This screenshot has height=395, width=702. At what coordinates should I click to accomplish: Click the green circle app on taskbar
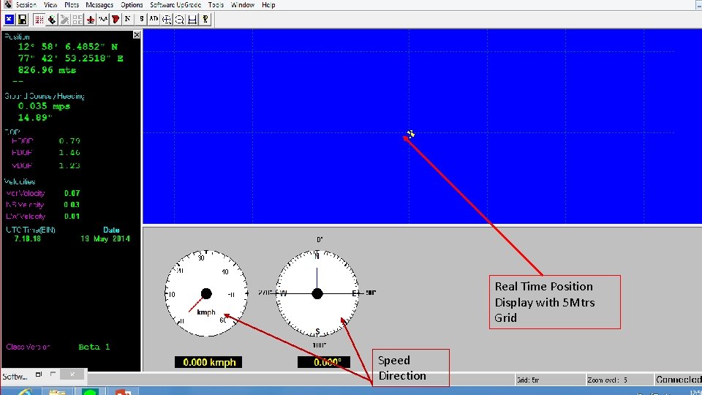90,392
